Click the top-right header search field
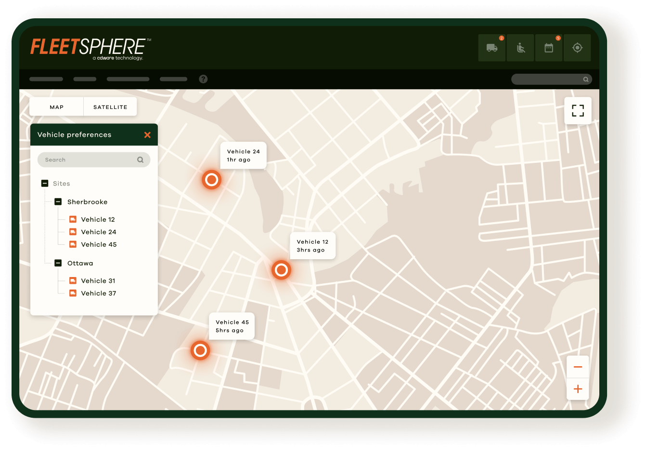 coord(552,79)
